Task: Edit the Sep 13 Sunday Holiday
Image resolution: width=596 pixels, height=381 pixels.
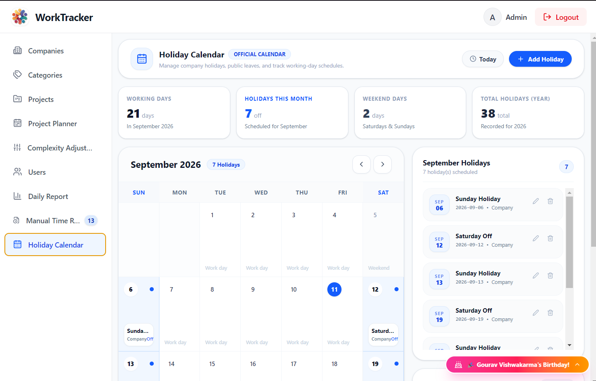Action: tap(536, 275)
